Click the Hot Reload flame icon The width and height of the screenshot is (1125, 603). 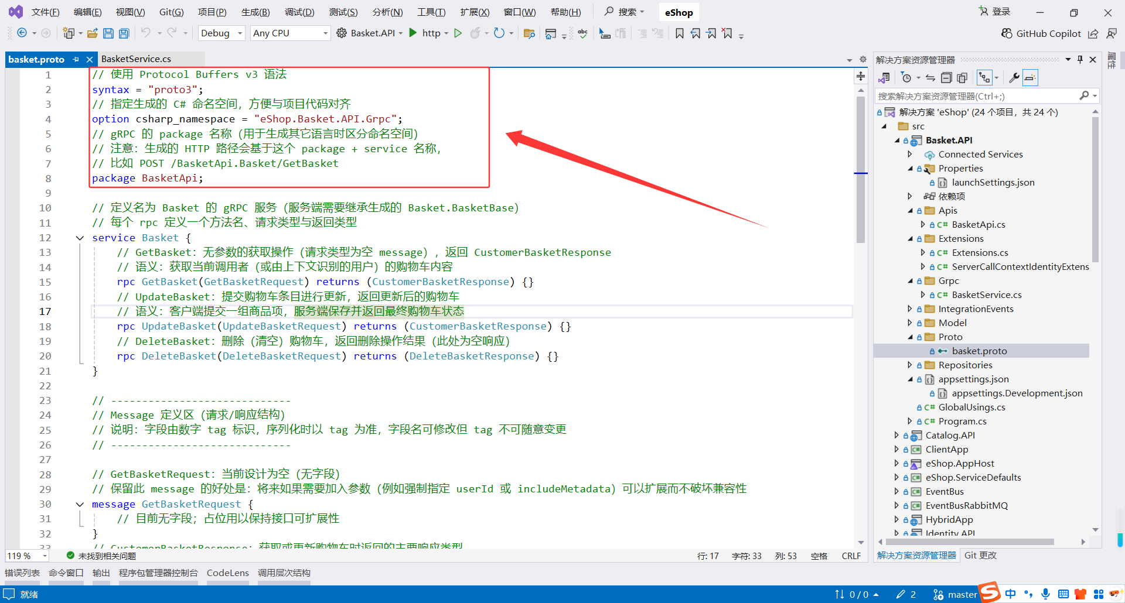tap(476, 33)
